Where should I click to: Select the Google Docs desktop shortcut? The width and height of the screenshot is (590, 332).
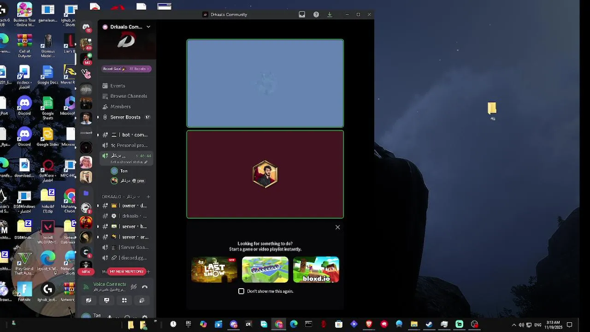(x=47, y=75)
